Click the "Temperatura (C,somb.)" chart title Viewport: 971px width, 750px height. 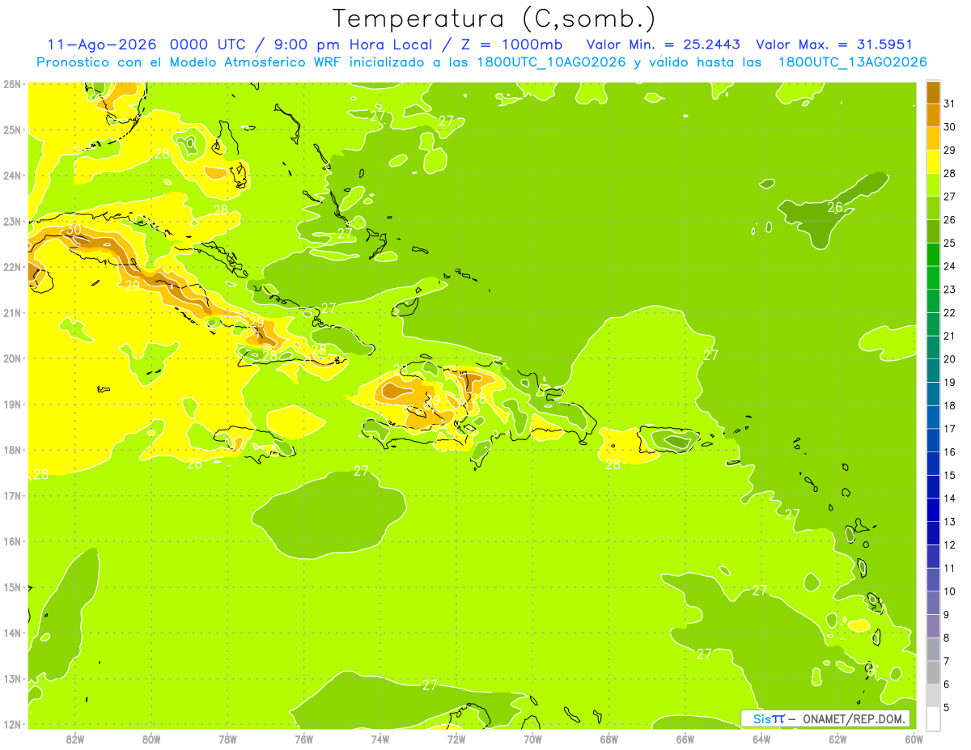[x=494, y=19]
